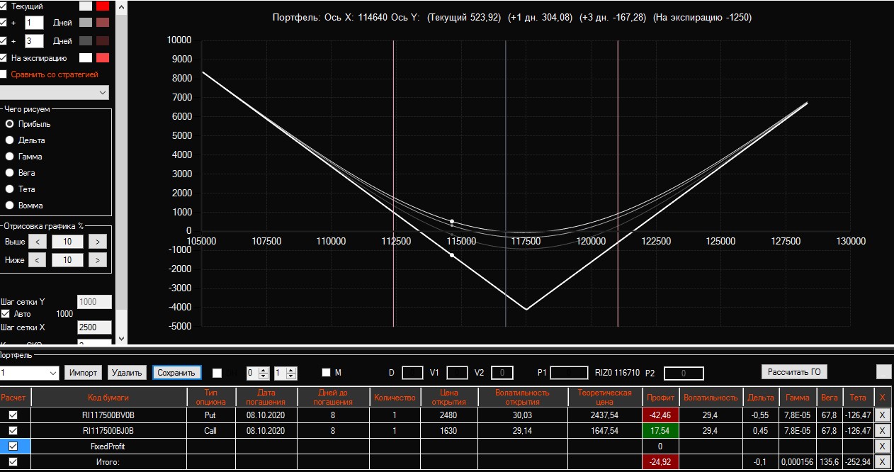This screenshot has height=472, width=894.
Task: Select the Дельта radio button
Action: [x=10, y=140]
